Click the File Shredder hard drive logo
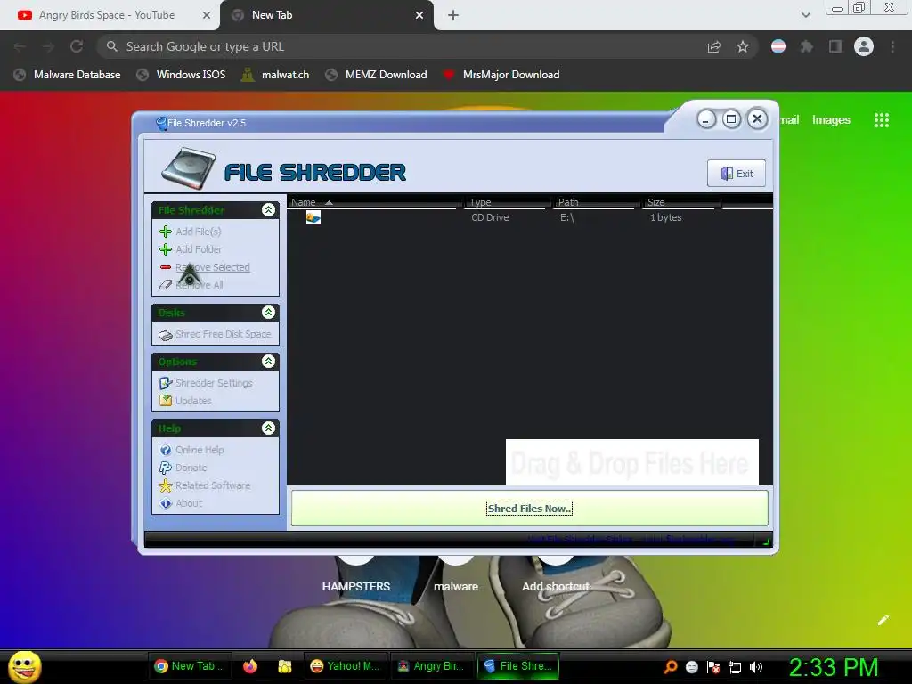The width and height of the screenshot is (912, 684). click(189, 168)
